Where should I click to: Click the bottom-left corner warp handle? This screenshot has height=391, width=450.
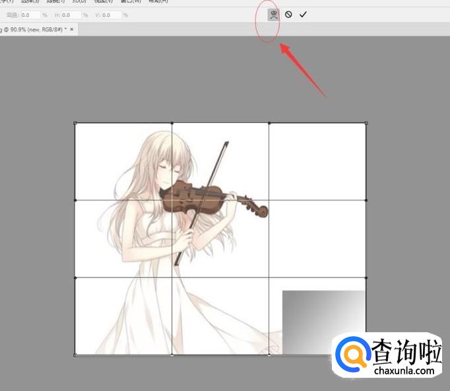pyautogui.click(x=75, y=355)
